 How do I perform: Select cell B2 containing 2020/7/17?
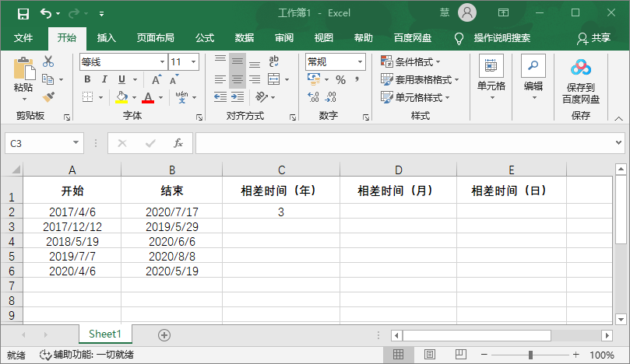pos(172,212)
